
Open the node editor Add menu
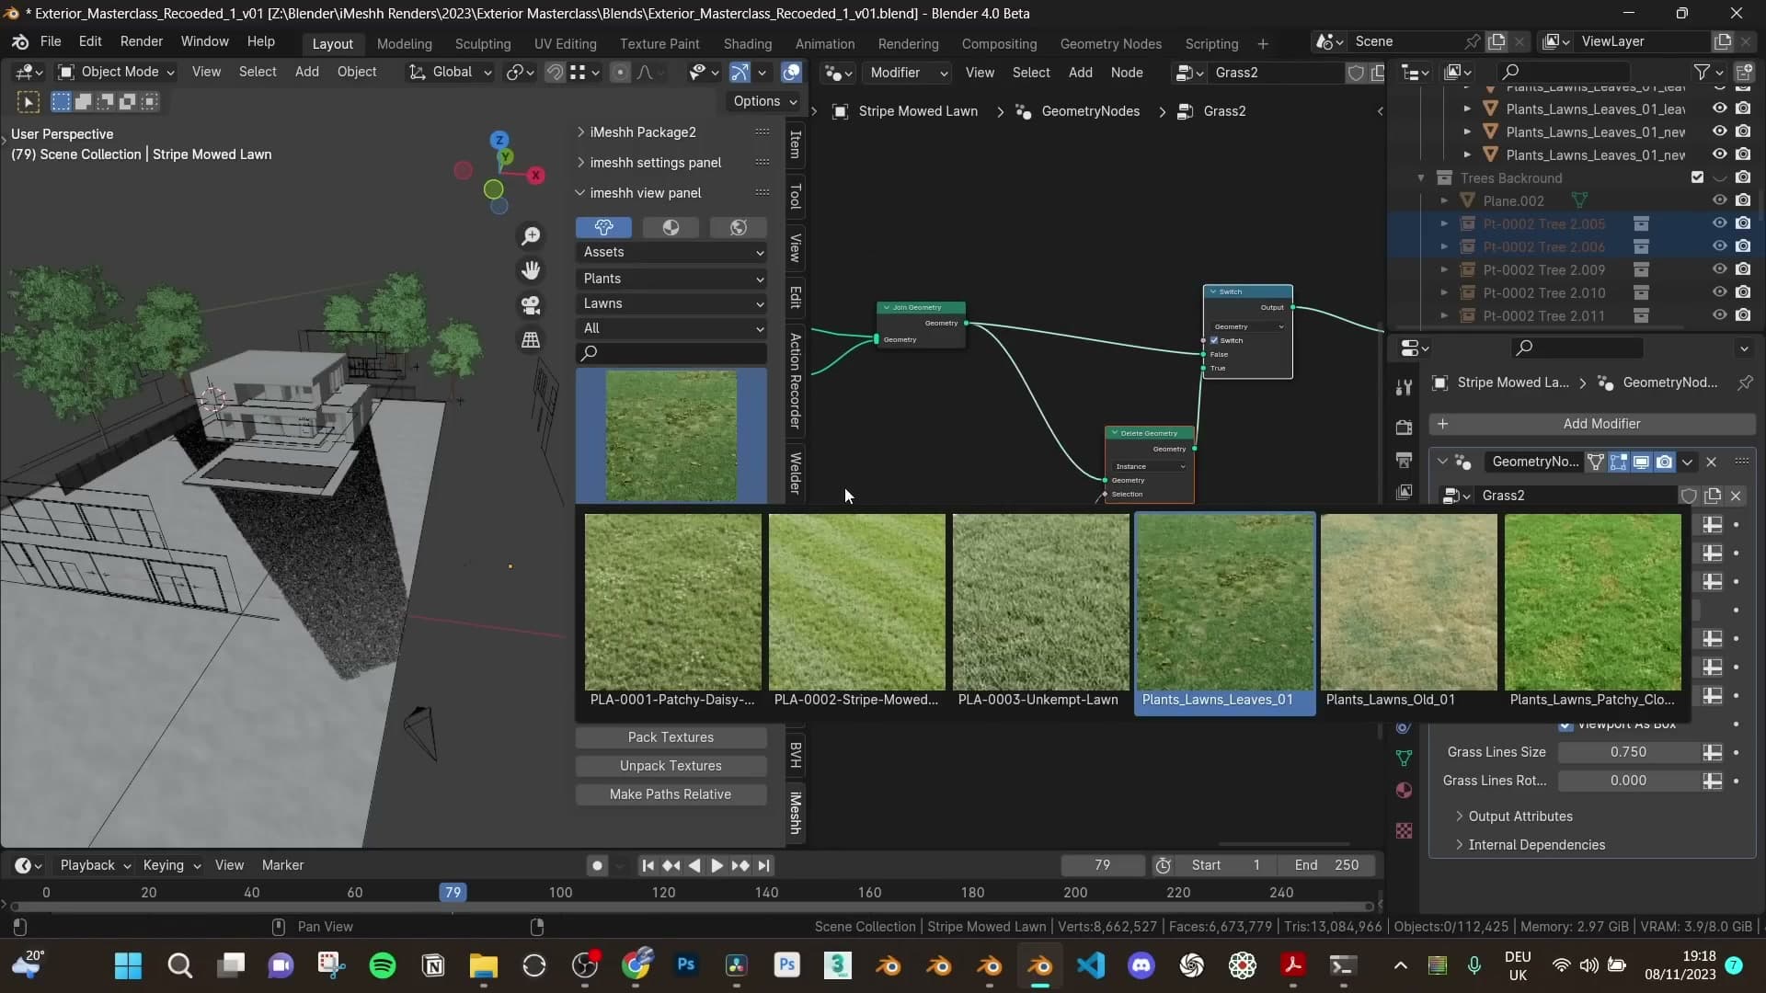tap(1080, 72)
